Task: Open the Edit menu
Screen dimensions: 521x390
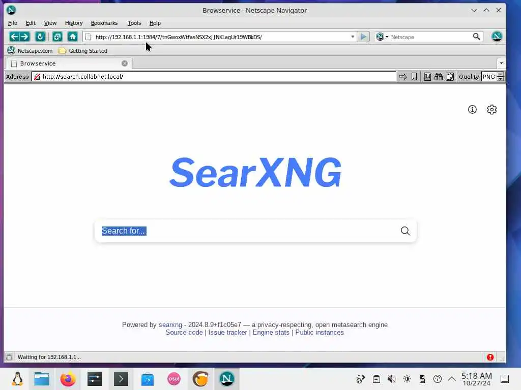Action: point(30,23)
